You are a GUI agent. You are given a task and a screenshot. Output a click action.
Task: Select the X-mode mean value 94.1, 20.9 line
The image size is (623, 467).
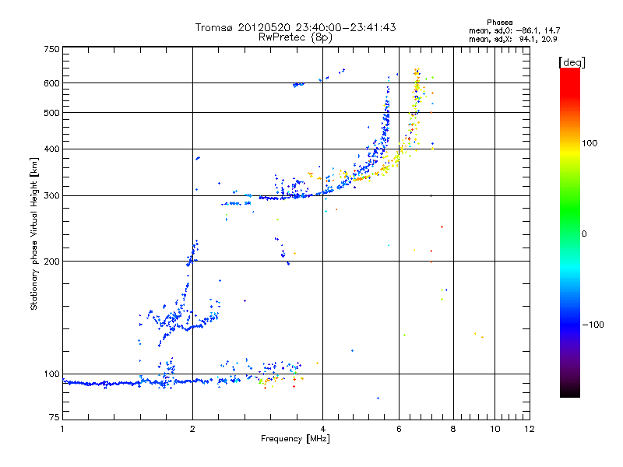pyautogui.click(x=515, y=38)
